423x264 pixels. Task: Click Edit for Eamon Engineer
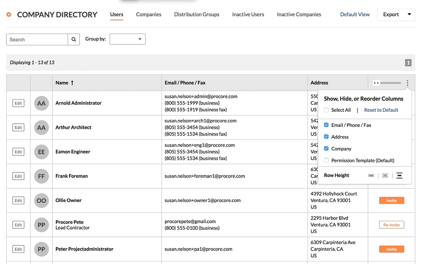(x=18, y=152)
